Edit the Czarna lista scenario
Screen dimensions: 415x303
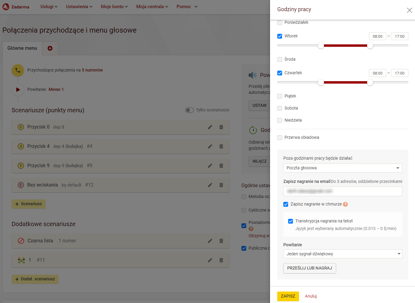[210, 241]
